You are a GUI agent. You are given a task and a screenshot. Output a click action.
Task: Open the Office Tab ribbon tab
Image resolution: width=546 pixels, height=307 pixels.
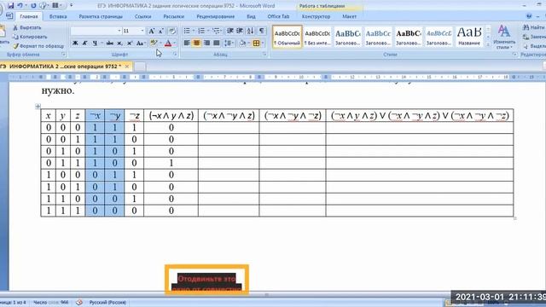pos(278,16)
